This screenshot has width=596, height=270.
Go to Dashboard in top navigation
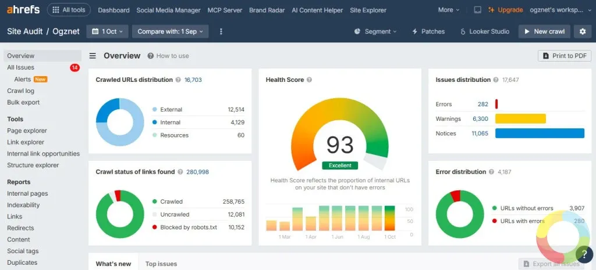pos(113,10)
